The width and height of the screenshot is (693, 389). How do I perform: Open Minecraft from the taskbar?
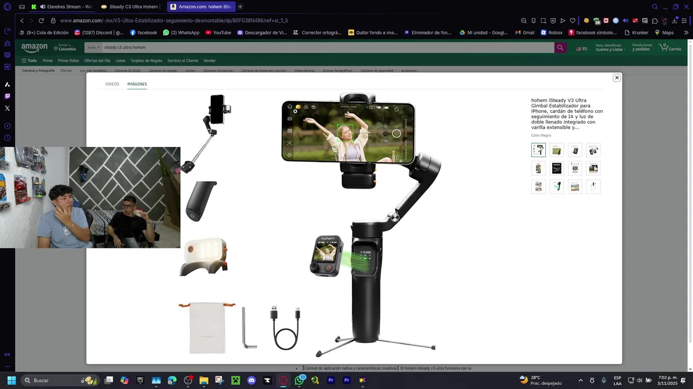[x=236, y=380]
